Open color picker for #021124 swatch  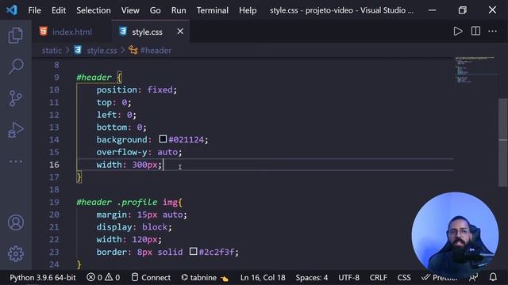(x=163, y=139)
